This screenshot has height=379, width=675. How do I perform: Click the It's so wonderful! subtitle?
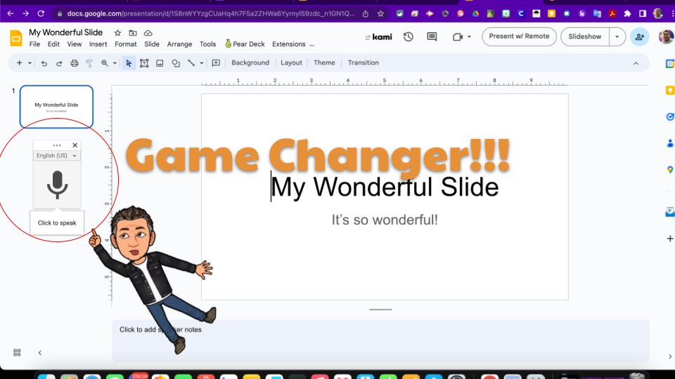(x=385, y=220)
